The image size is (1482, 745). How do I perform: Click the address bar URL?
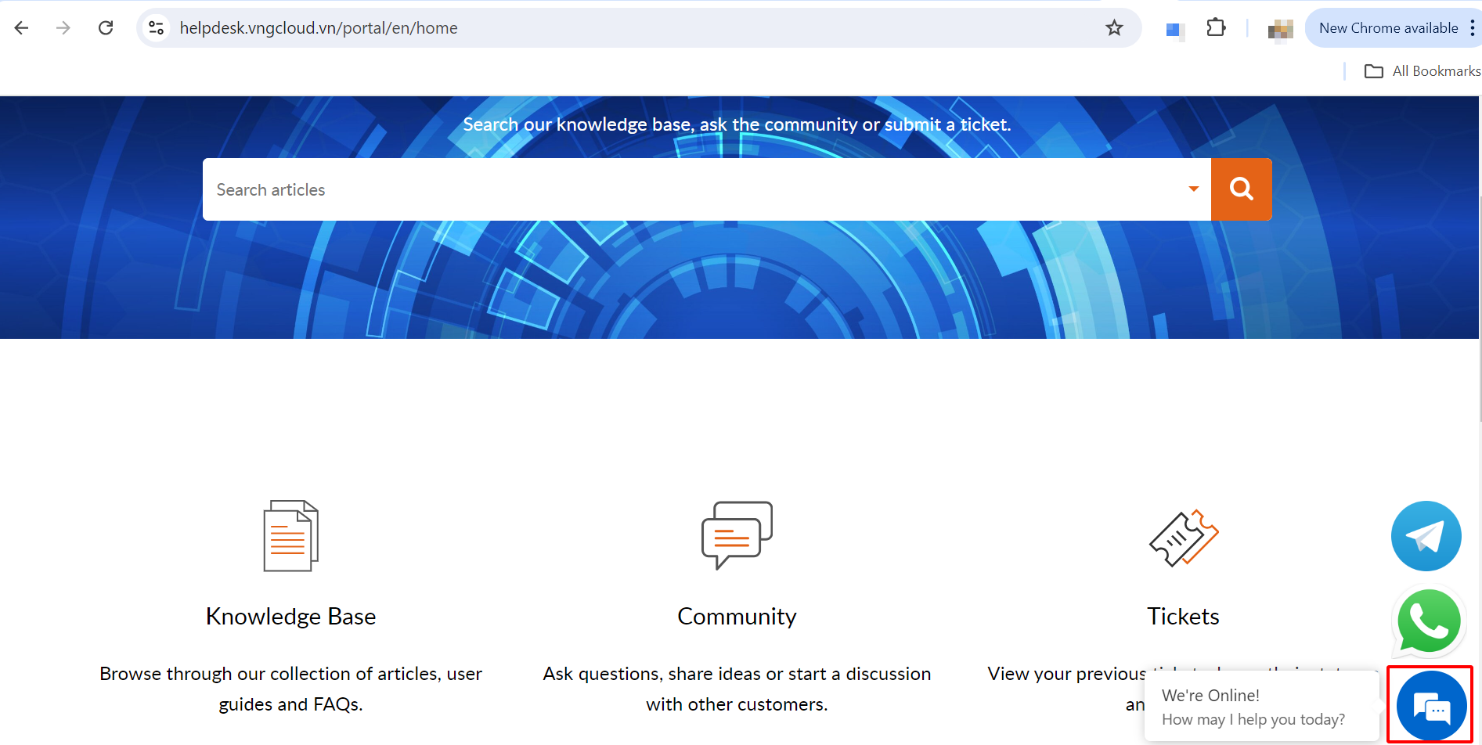pyautogui.click(x=319, y=28)
